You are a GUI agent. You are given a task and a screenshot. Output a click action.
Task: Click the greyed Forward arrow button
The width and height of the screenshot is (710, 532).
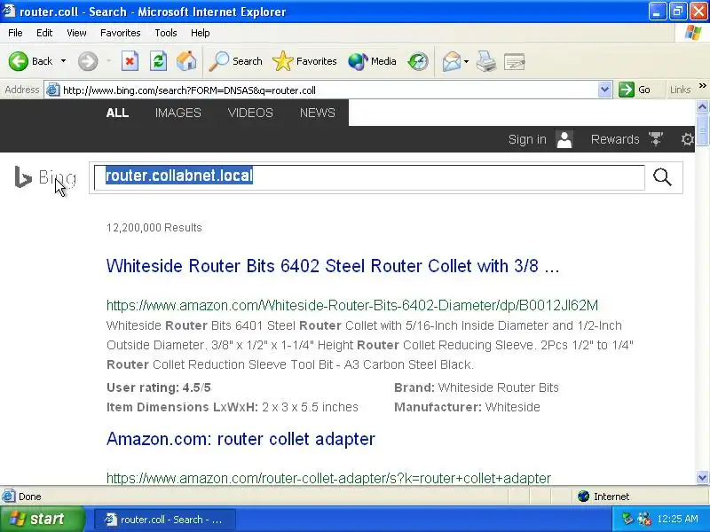click(x=88, y=61)
